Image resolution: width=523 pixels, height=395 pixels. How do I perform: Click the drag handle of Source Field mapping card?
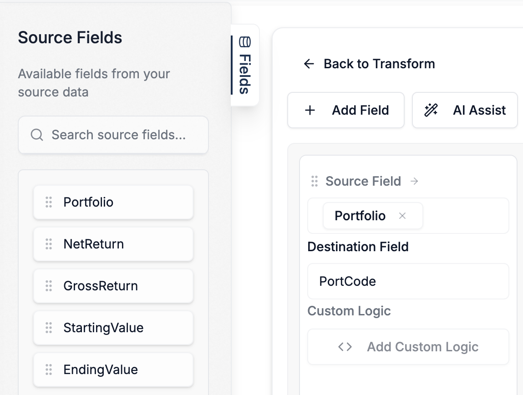(x=314, y=181)
